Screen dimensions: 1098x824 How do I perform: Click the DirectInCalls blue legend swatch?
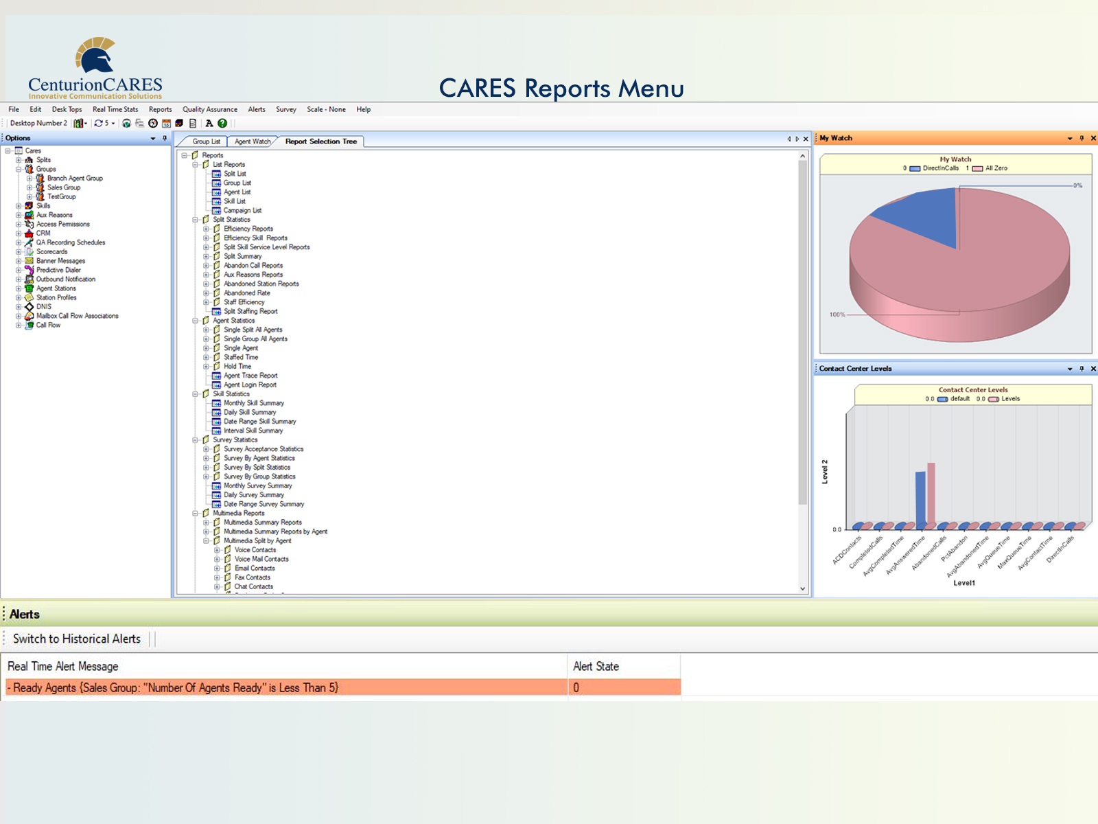coord(915,168)
